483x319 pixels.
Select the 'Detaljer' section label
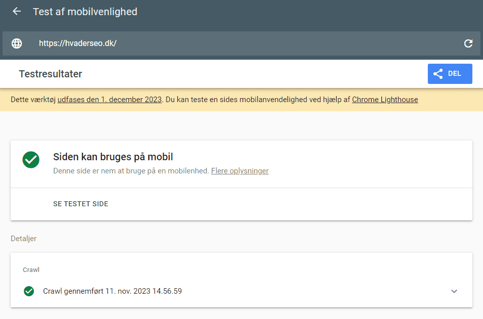click(24, 238)
